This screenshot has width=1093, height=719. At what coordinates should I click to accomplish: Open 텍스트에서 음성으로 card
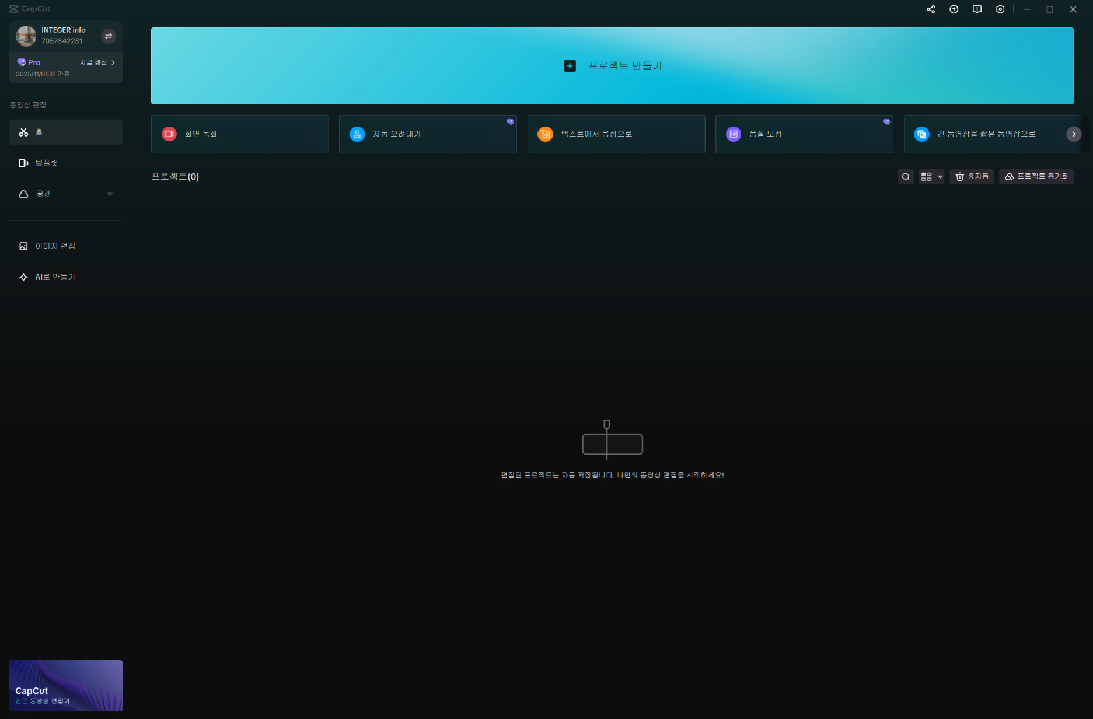pyautogui.click(x=616, y=134)
